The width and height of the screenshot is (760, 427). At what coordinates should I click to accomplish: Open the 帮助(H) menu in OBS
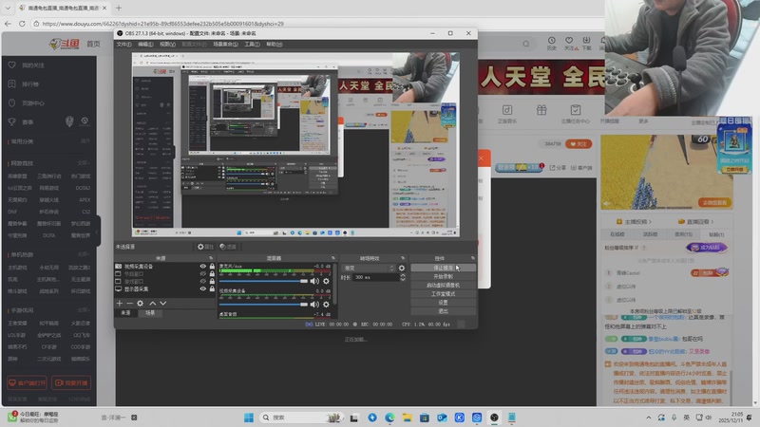[x=275, y=44]
